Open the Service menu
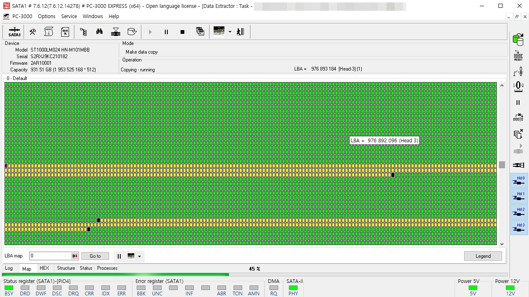This screenshot has width=529, height=297. click(69, 16)
